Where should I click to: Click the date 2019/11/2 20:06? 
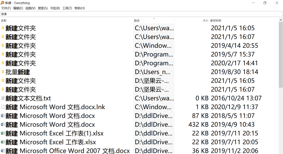pyautogui.click(x=235, y=151)
